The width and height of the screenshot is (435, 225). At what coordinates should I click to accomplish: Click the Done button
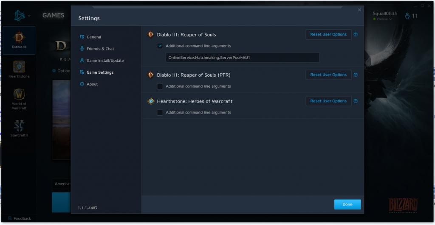coord(347,204)
